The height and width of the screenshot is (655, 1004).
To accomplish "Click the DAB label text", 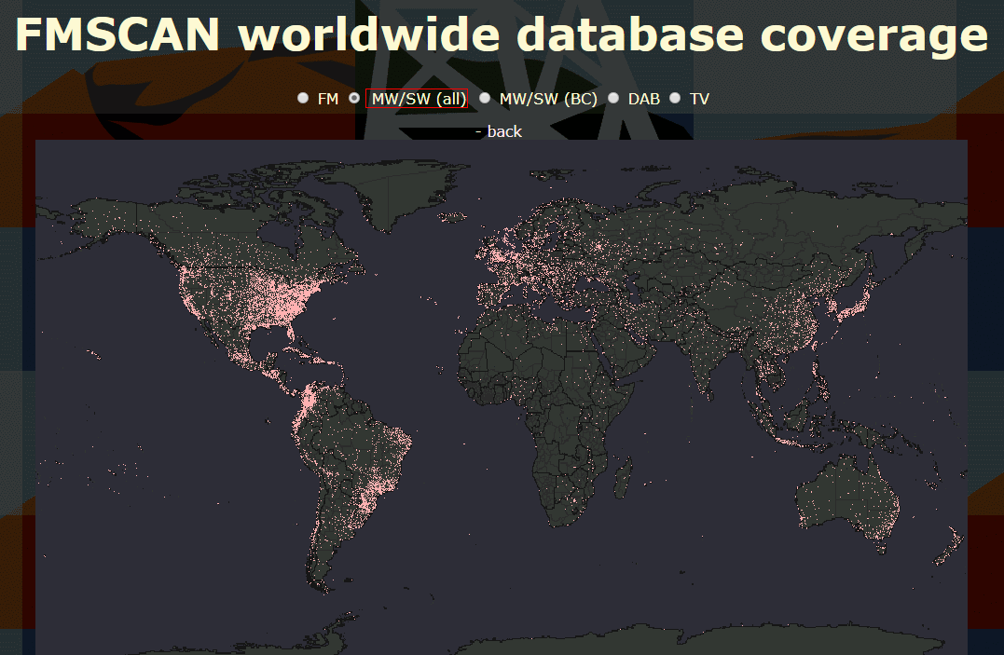I will click(x=643, y=99).
